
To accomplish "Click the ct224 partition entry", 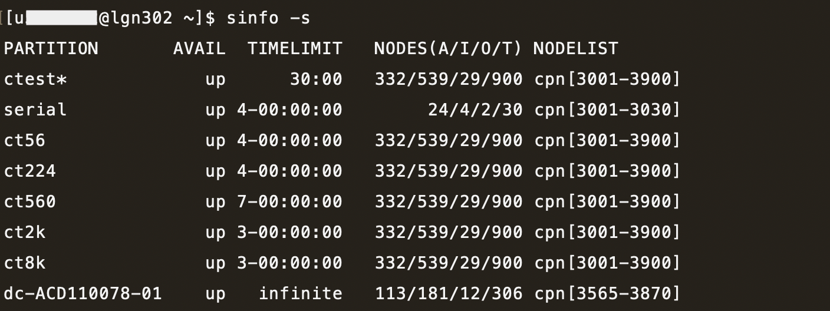I will (x=30, y=171).
